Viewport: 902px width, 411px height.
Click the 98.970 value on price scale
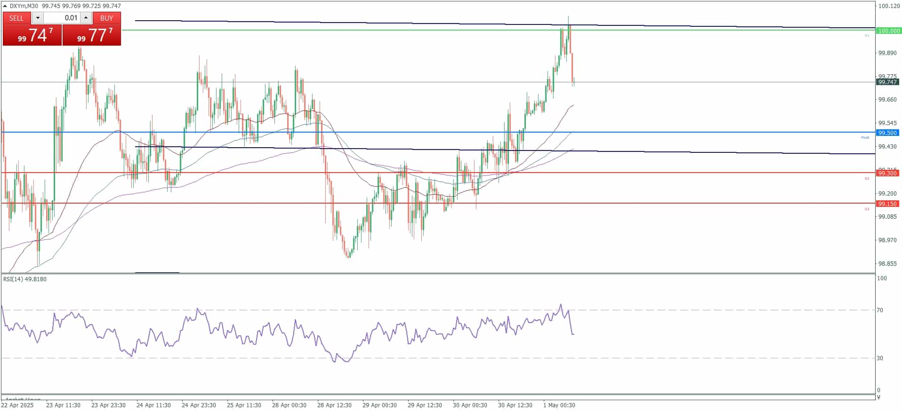pyautogui.click(x=888, y=240)
